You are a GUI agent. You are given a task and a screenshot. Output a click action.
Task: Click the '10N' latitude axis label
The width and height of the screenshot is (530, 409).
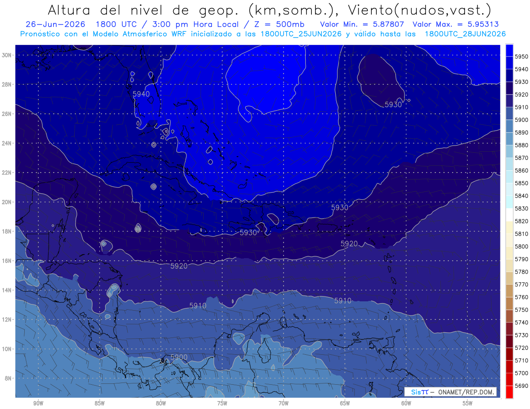click(8, 349)
